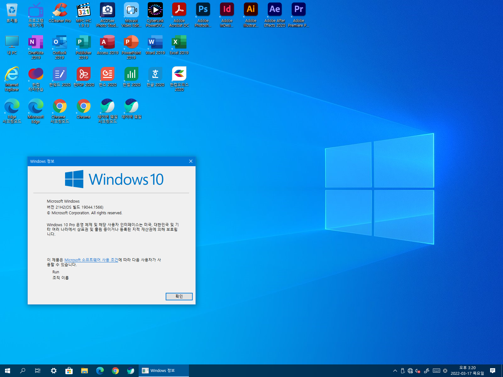The image size is (503, 377).
Task: Open Adobe Photoshop desktop icon
Action: coord(203,15)
